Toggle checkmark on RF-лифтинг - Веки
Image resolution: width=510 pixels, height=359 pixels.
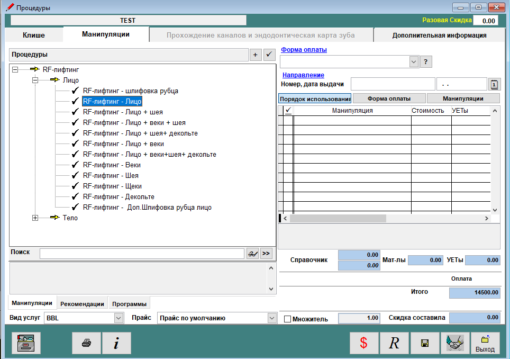pyautogui.click(x=75, y=165)
